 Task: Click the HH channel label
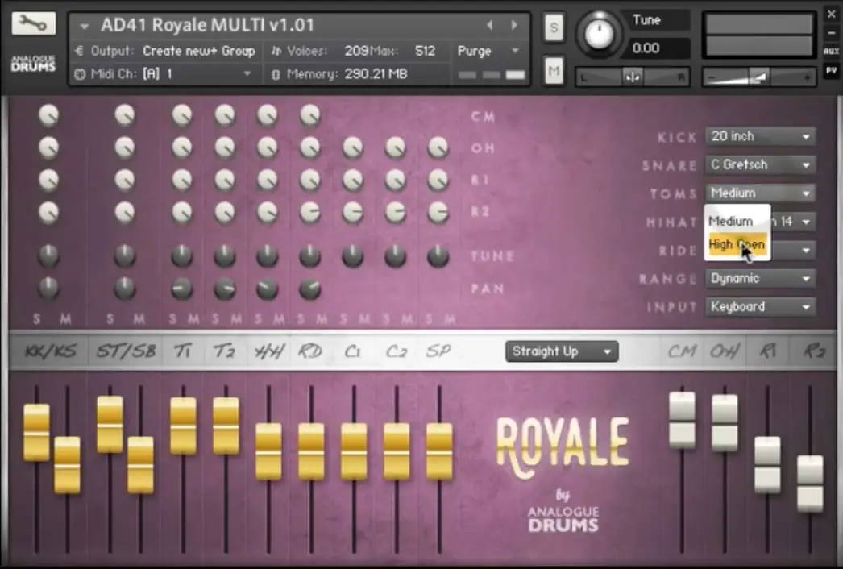269,351
